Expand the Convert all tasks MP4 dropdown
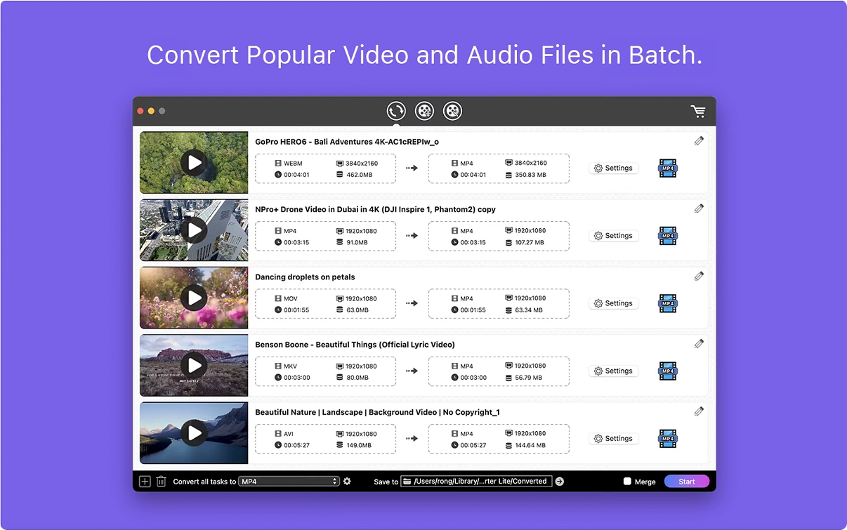The height and width of the screenshot is (530, 847). point(289,482)
